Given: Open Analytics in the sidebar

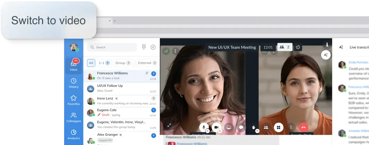Looking at the screenshot, I should (x=74, y=134).
